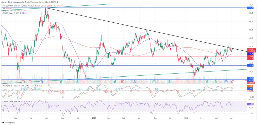This screenshot has width=258, height=125.
Task: Click the leftmost red earnings E marker
Action: click(x=23, y=82)
